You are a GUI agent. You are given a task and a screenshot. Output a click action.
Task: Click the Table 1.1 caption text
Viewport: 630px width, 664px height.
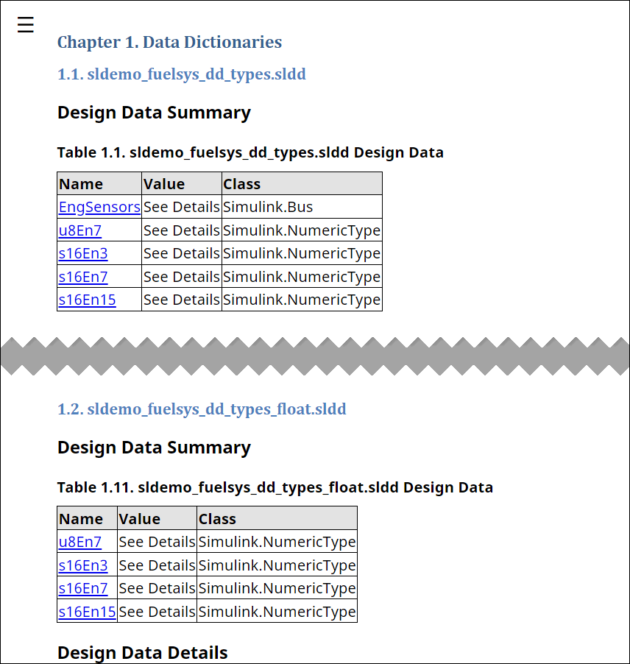click(x=250, y=152)
